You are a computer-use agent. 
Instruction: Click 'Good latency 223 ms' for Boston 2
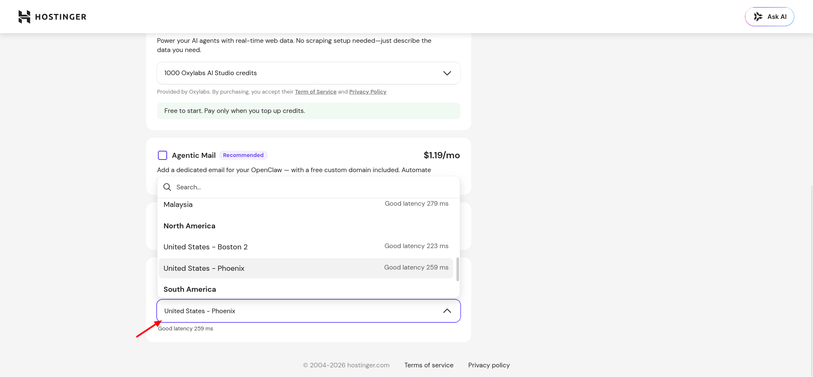click(x=417, y=246)
